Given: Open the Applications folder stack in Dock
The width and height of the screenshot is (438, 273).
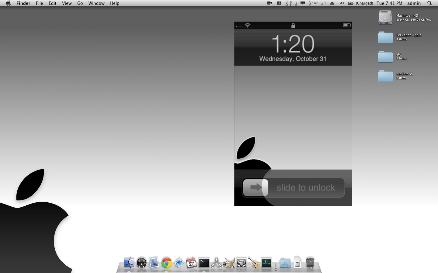Looking at the screenshot, I should click(x=285, y=263).
